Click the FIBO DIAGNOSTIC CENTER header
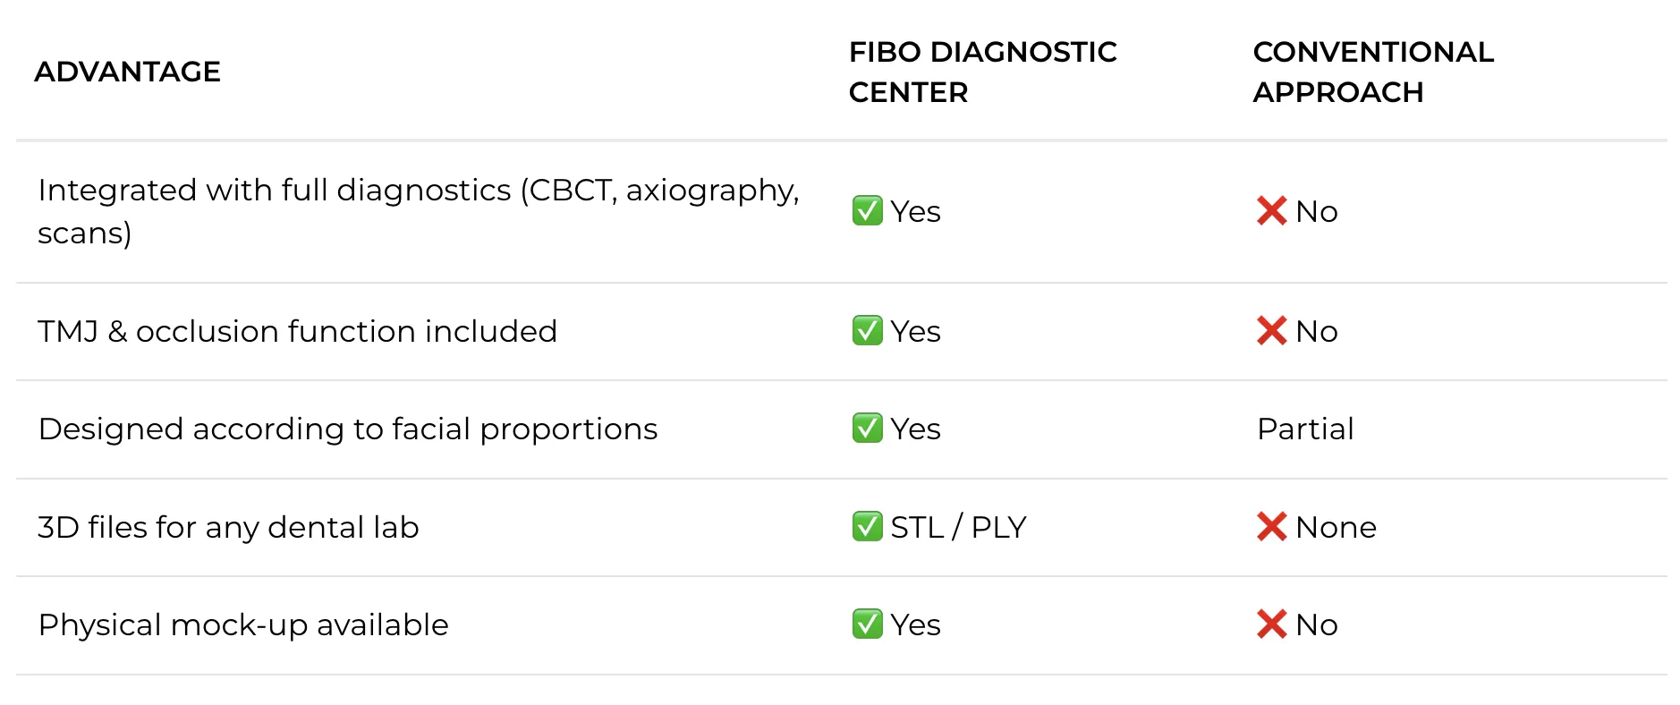The image size is (1680, 705). coord(982,72)
